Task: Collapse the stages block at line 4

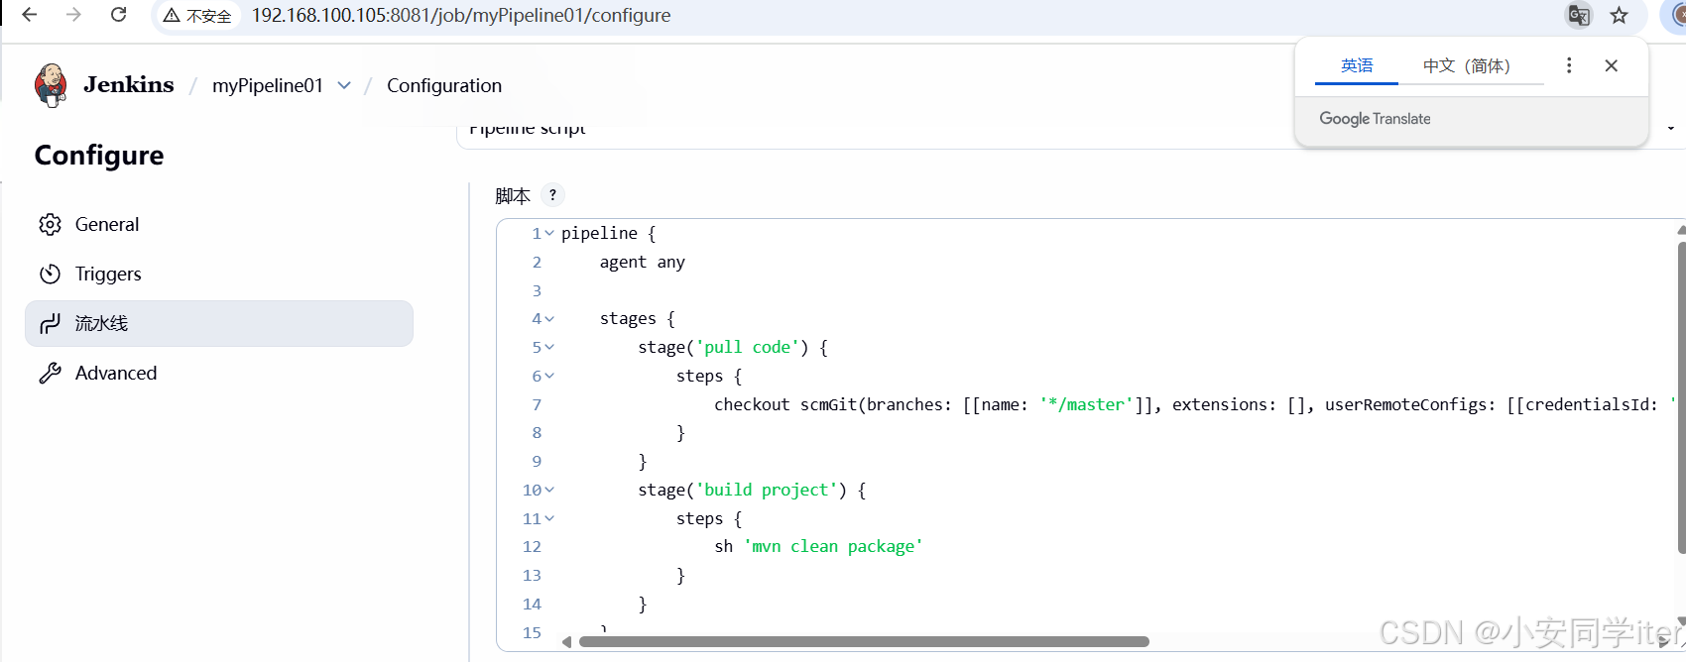Action: click(549, 319)
